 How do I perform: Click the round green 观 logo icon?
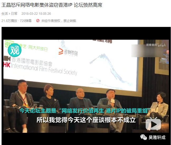(15, 50)
